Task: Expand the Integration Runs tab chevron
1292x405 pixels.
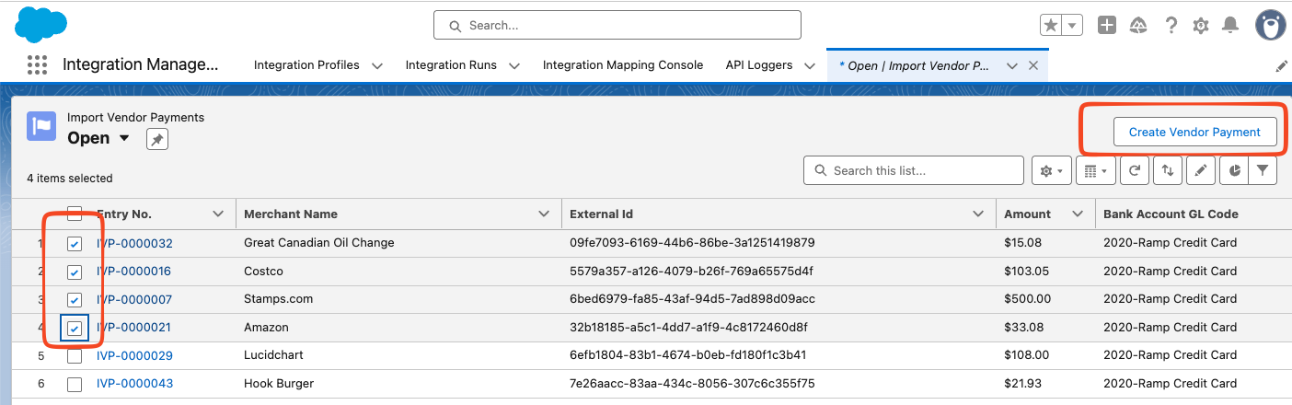Action: click(514, 65)
